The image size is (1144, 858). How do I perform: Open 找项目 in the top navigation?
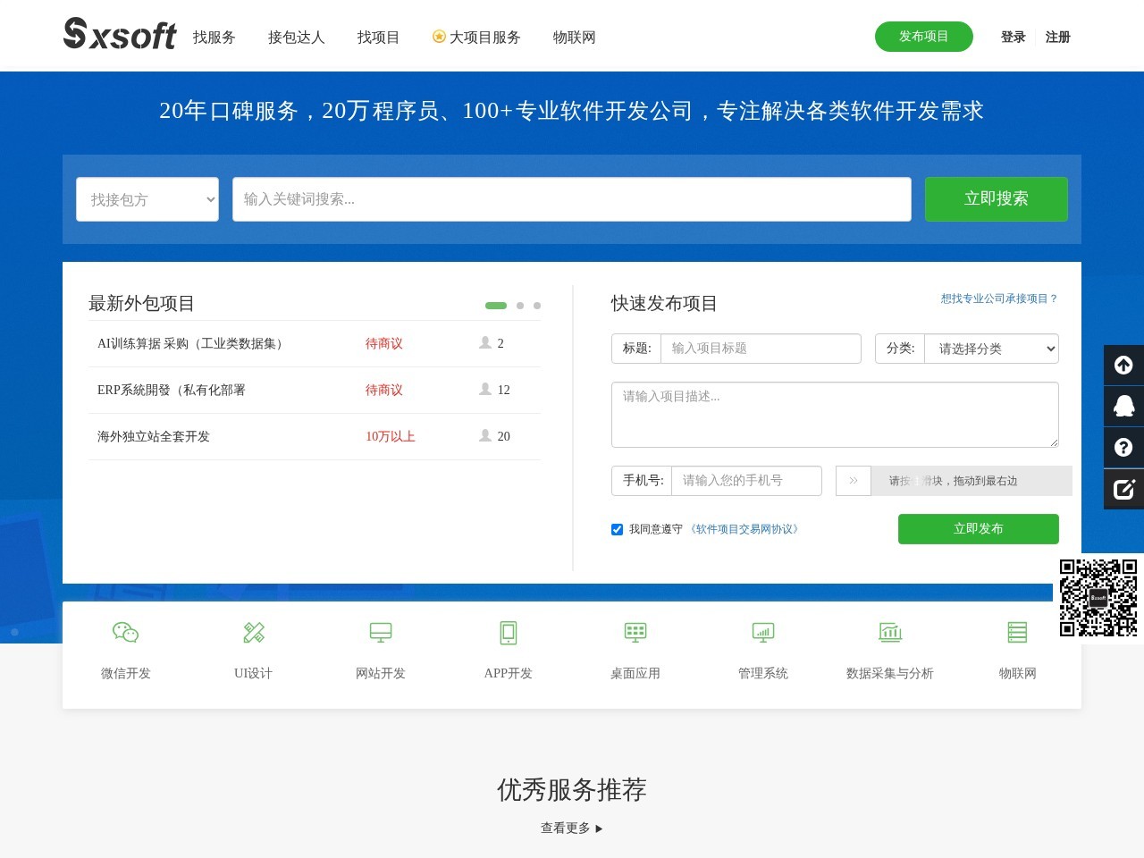pos(379,38)
